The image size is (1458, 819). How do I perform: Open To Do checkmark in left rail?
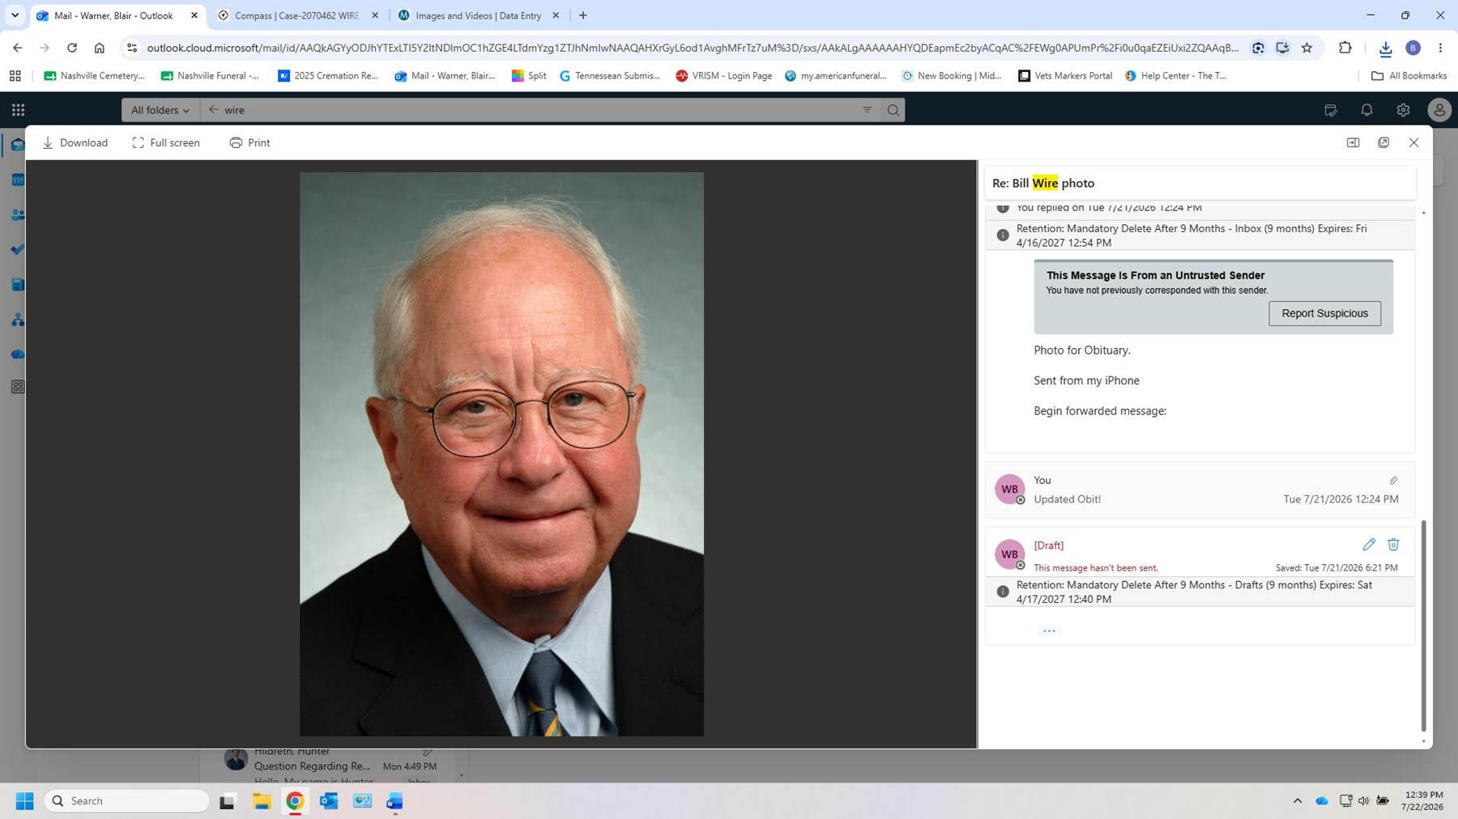pyautogui.click(x=17, y=249)
